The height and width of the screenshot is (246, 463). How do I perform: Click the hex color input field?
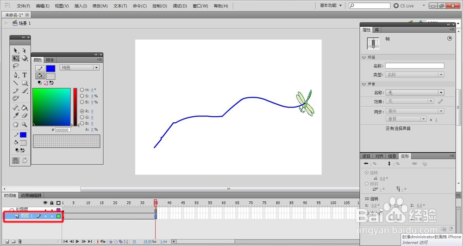(x=63, y=130)
